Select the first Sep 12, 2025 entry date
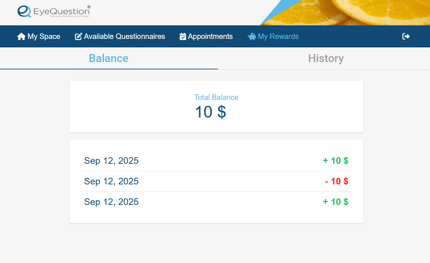430x263 pixels. pos(111,161)
